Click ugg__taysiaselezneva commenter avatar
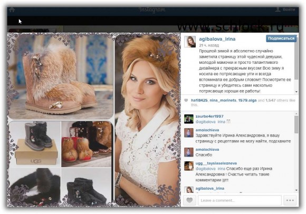Screen dimensions: 306x214 pyautogui.click(x=189, y=166)
